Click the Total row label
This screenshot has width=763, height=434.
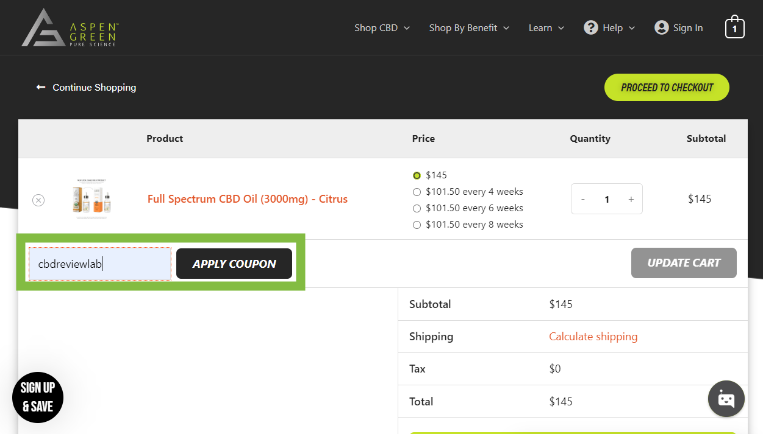pos(421,402)
